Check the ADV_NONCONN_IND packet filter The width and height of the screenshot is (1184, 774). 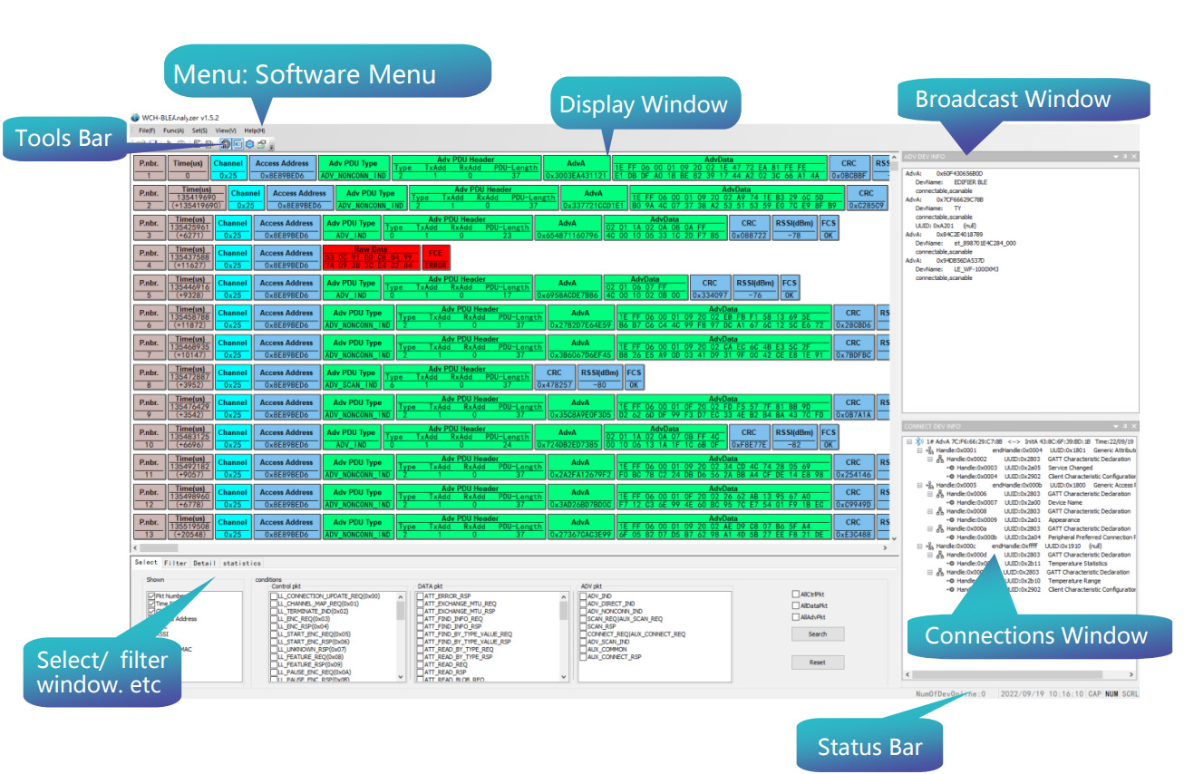tap(583, 611)
